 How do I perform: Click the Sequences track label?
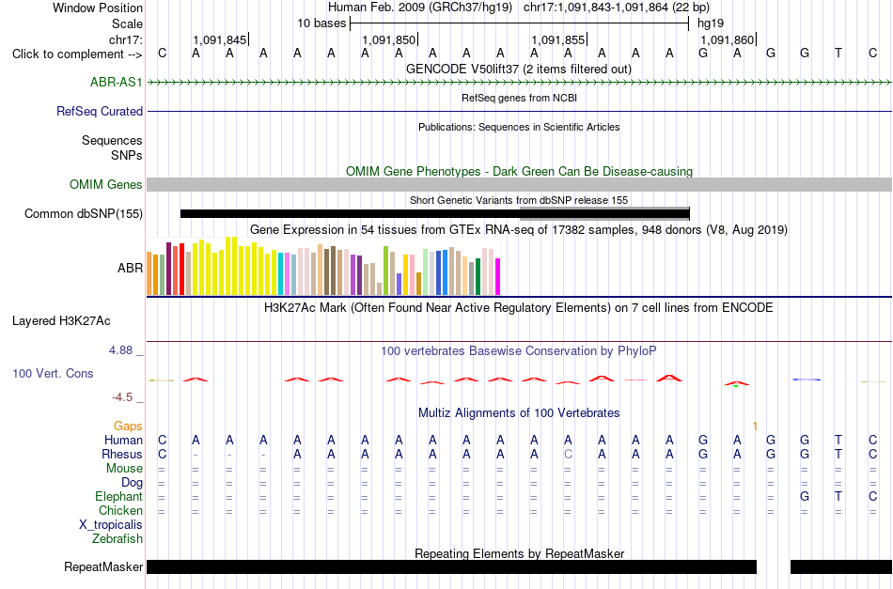pos(112,141)
